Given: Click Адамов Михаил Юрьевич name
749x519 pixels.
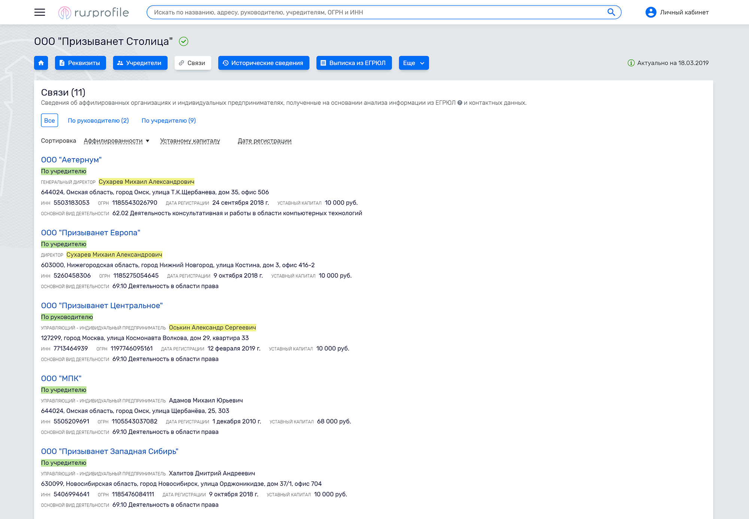Looking at the screenshot, I should tap(206, 401).
